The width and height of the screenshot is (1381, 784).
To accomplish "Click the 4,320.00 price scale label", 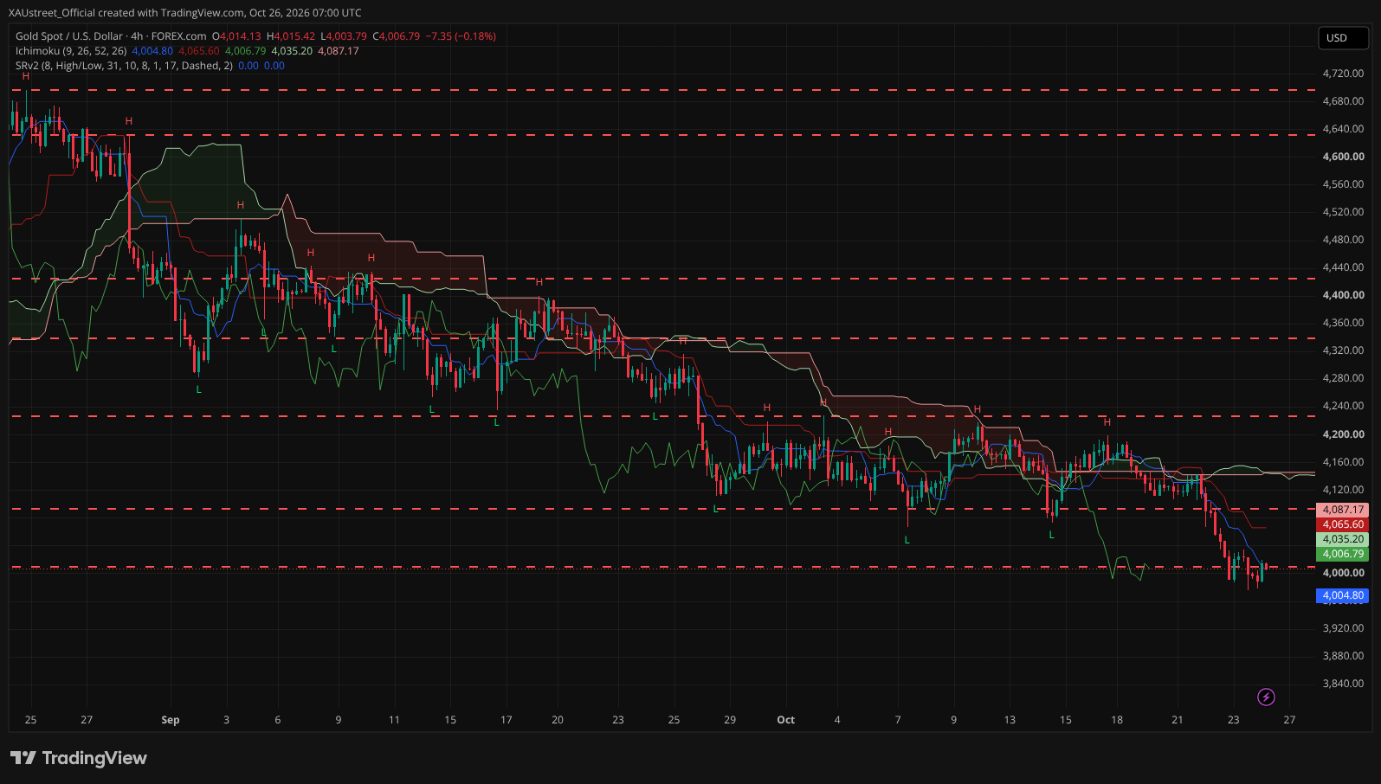I will pyautogui.click(x=1343, y=350).
